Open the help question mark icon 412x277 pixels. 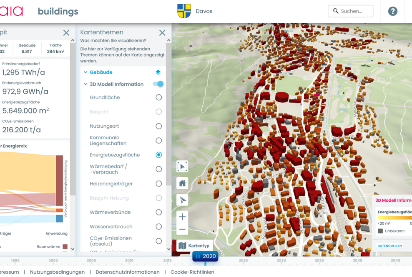(x=392, y=11)
